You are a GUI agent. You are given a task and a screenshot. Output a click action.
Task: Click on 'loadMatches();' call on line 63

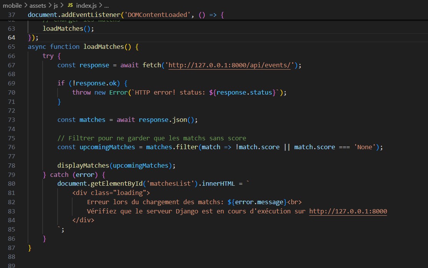pos(68,28)
